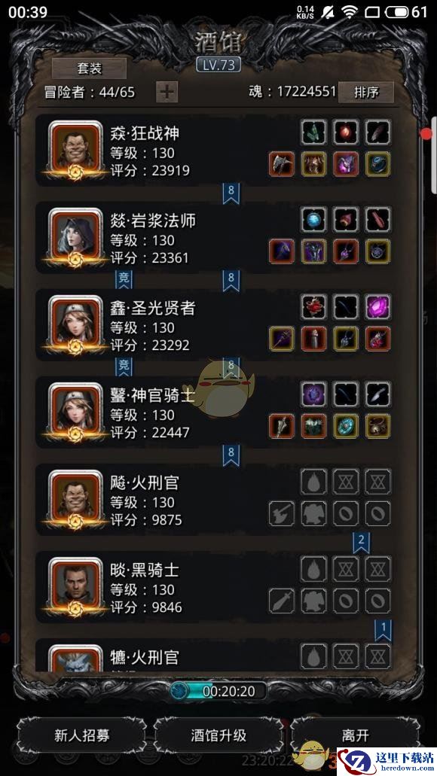The height and width of the screenshot is (776, 437).
Task: Select the 猋·狂战神 hero portrait
Action: point(75,150)
